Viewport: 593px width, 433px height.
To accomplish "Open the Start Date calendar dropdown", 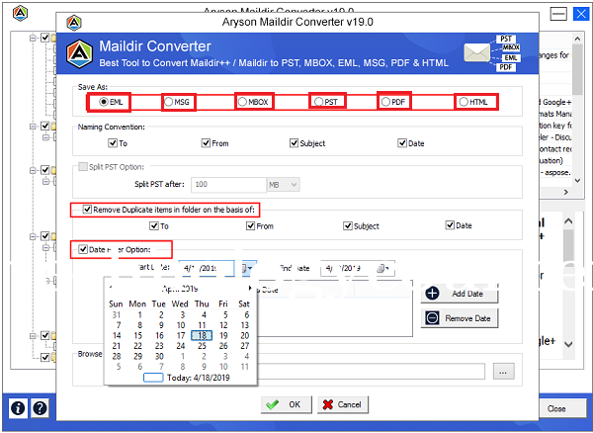I will (x=247, y=268).
